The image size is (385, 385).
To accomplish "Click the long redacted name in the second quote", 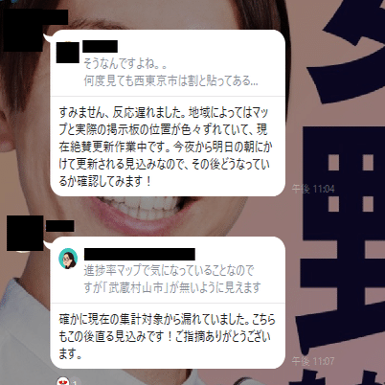I will pos(140,254).
